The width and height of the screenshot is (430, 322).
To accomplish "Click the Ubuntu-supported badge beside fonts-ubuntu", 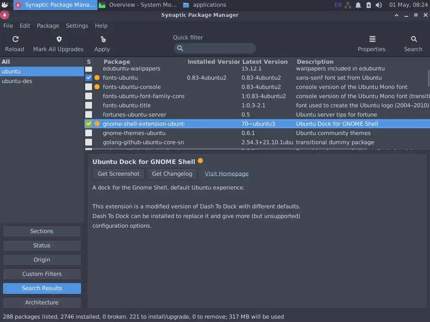I will 97,78.
